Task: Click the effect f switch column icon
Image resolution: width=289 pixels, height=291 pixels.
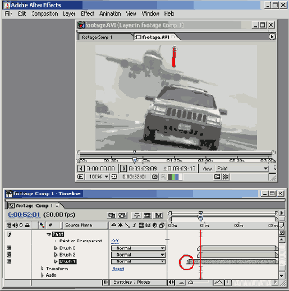Action: [134, 225]
